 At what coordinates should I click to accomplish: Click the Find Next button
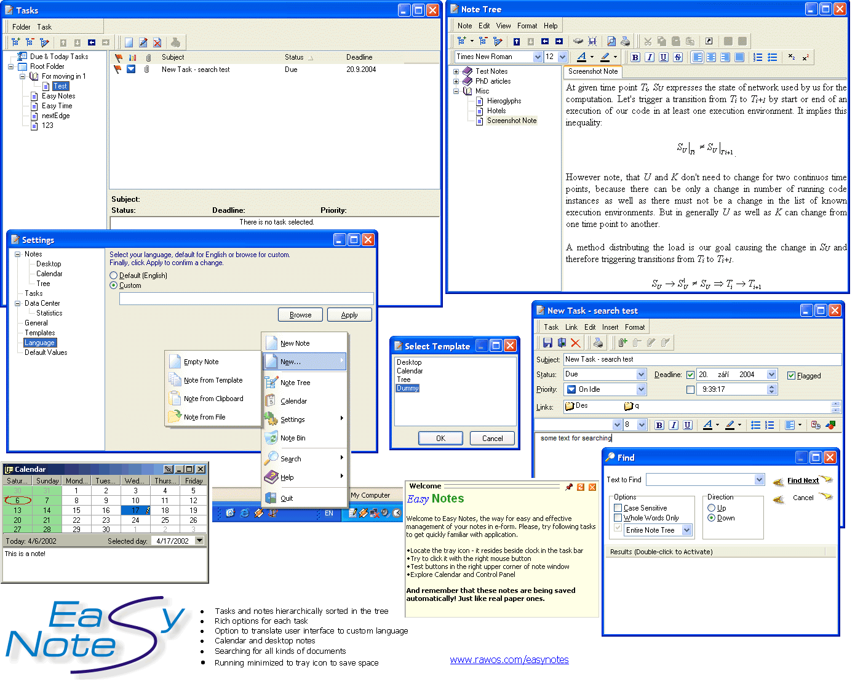[x=803, y=481]
